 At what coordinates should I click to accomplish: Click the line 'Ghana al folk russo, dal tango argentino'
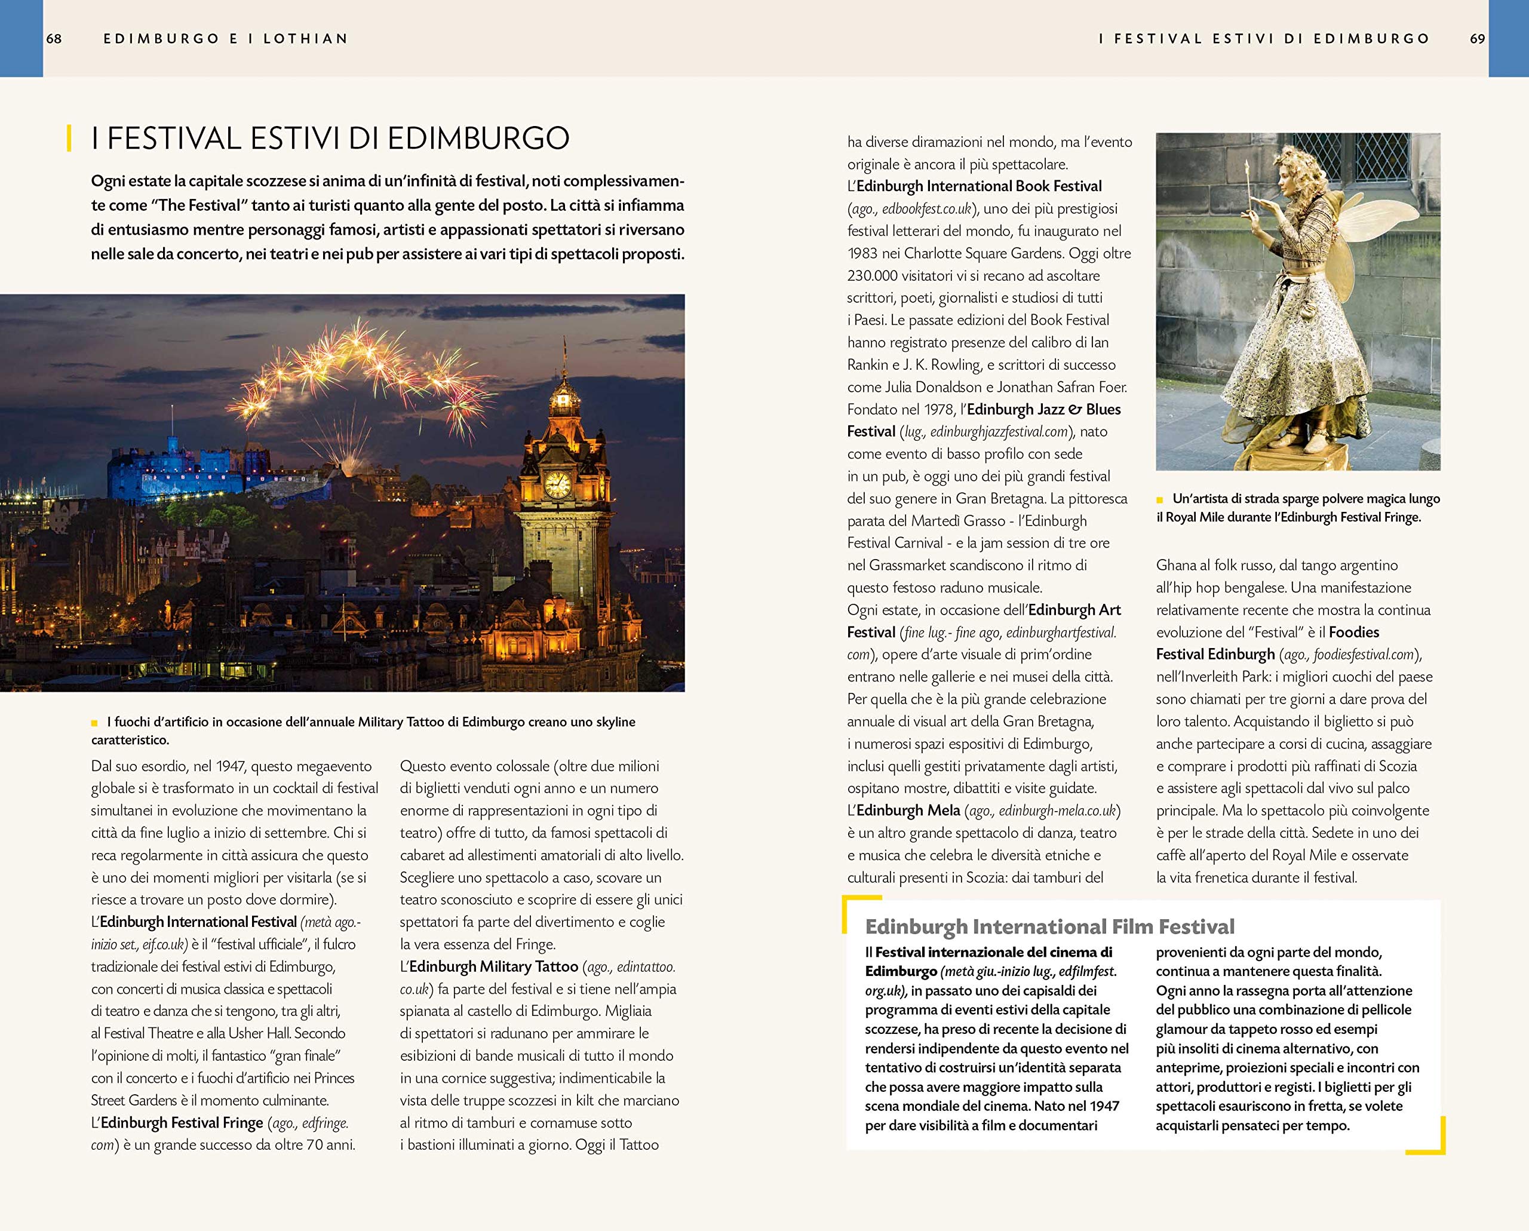1276,565
